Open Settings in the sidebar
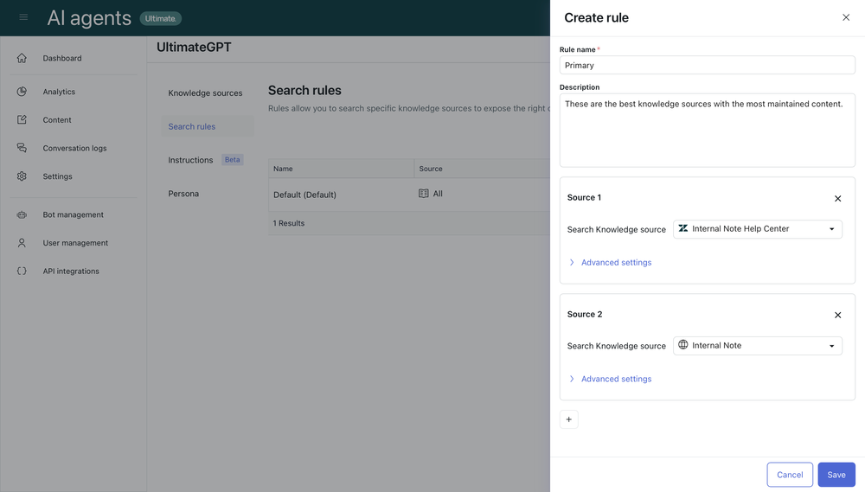The height and width of the screenshot is (492, 865). (x=57, y=176)
